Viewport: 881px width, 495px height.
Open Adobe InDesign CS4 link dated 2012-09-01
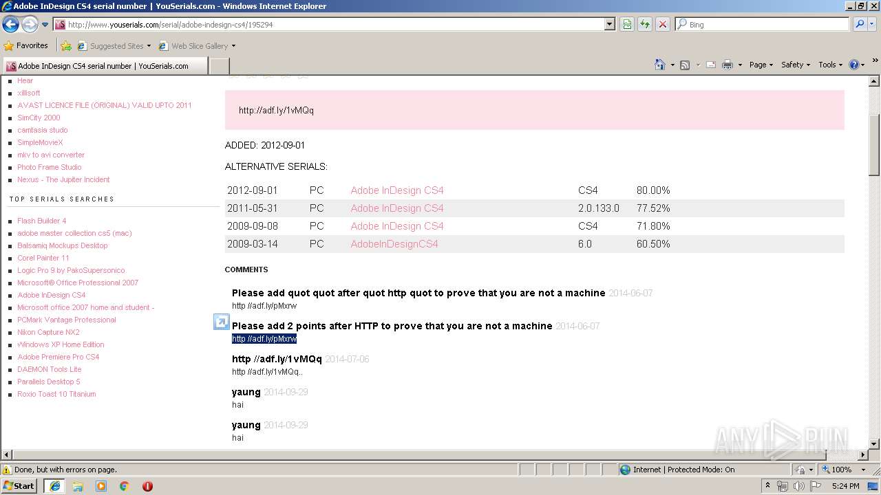pyautogui.click(x=397, y=190)
